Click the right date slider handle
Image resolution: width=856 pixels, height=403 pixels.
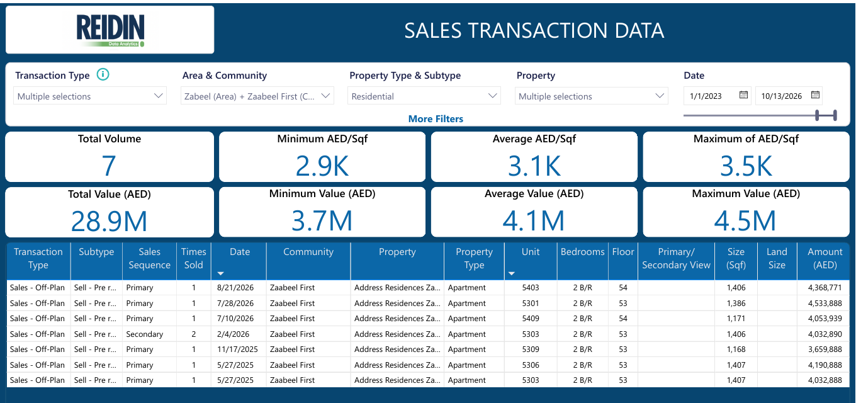coord(835,115)
